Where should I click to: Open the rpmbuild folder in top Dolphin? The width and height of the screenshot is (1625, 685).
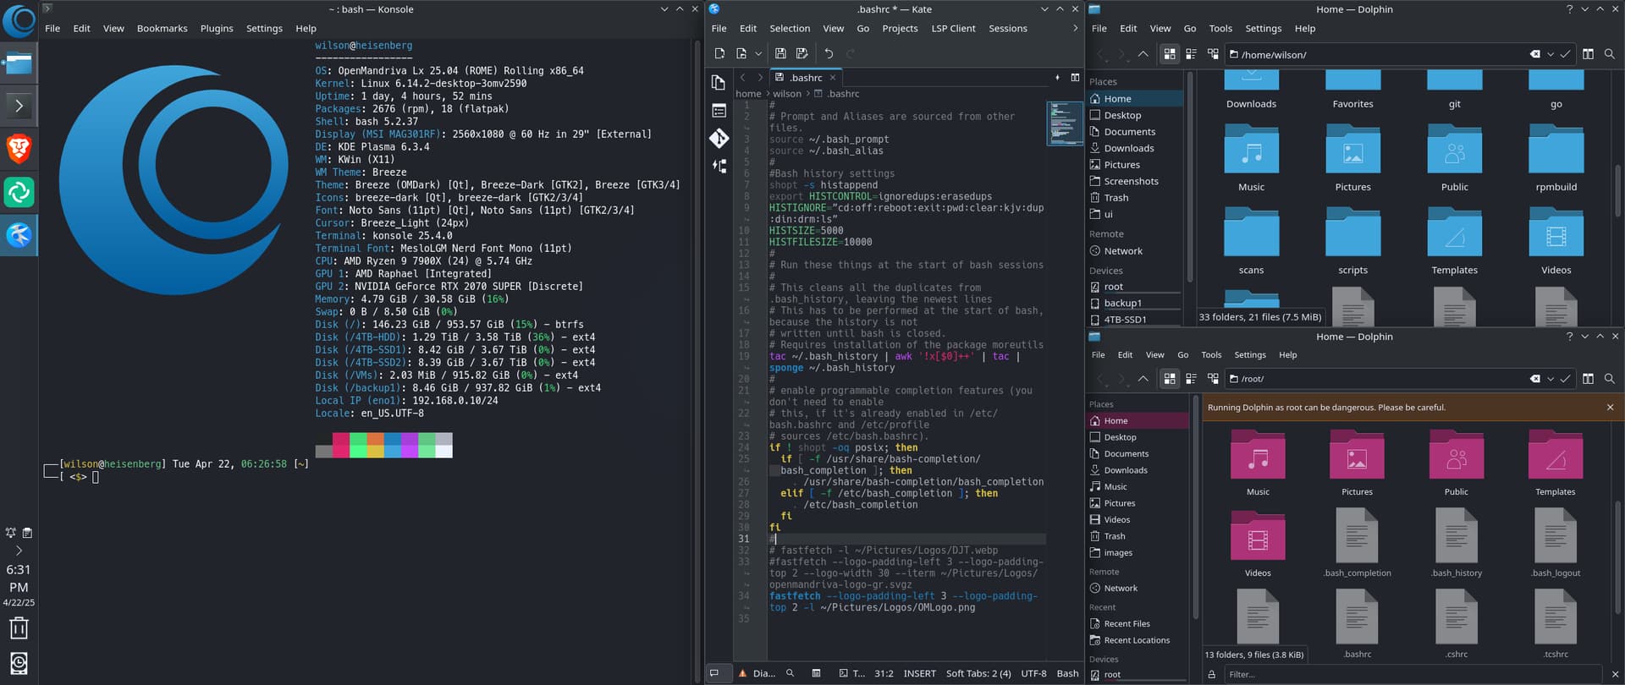(1556, 158)
